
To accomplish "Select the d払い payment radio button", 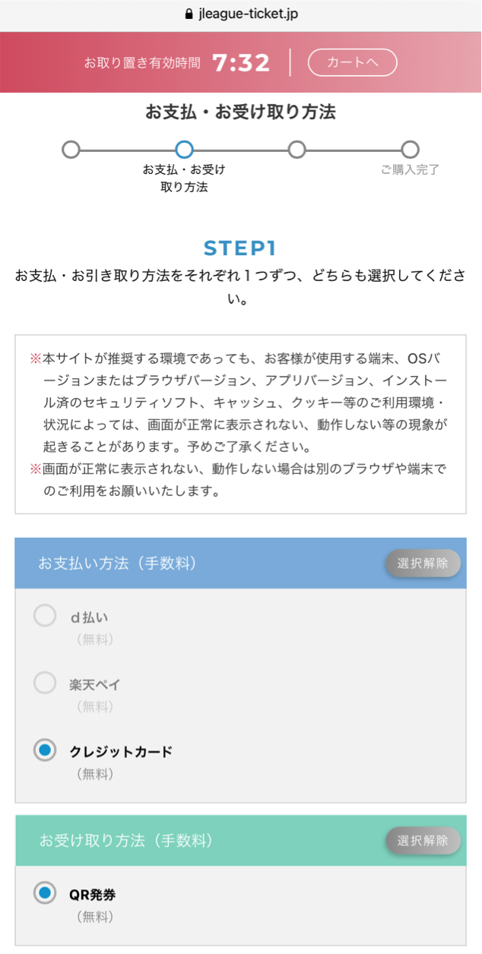I will (45, 616).
